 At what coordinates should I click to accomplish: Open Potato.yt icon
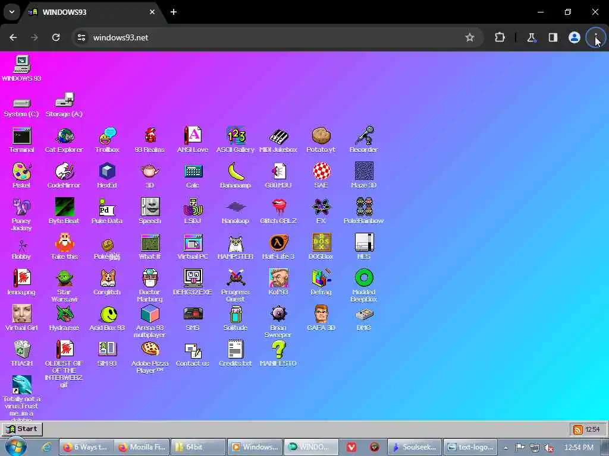pos(321,136)
